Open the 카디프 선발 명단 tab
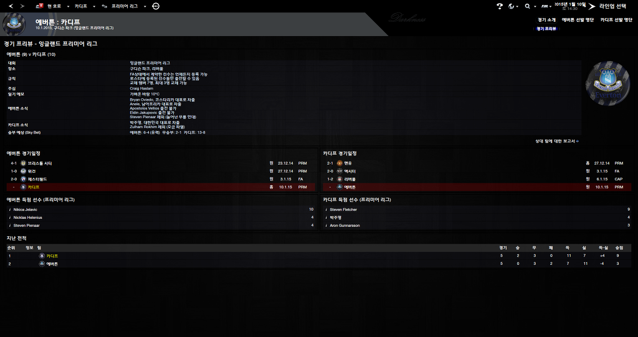 [616, 20]
